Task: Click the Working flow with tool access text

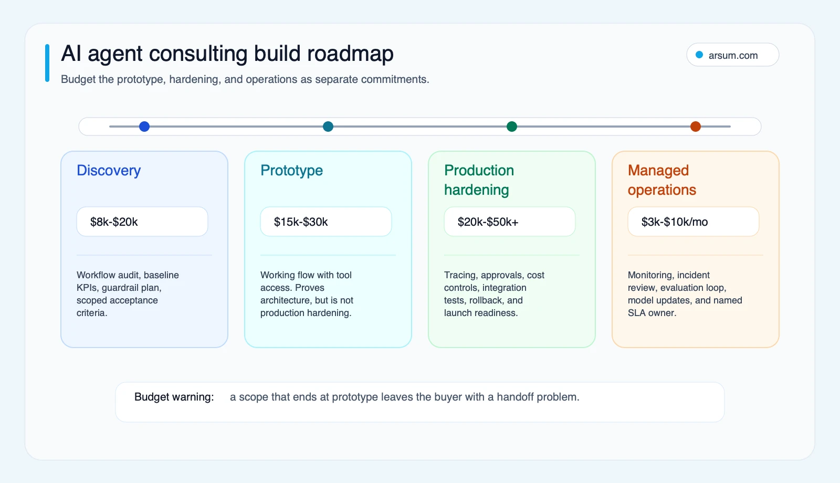Action: [x=307, y=294]
